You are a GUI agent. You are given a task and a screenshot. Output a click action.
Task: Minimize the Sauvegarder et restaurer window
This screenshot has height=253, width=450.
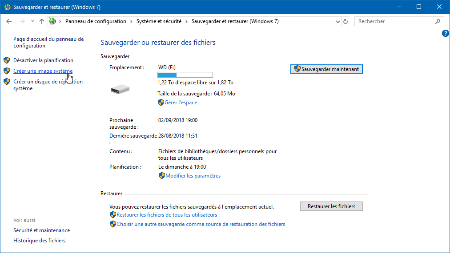point(399,7)
